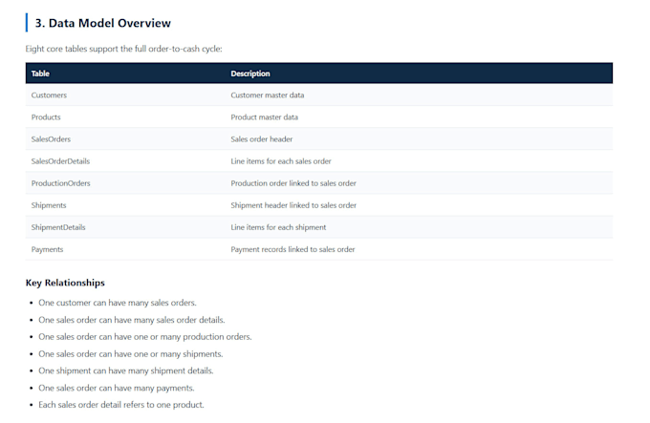The image size is (650, 423).
Task: Click 'Line items for each shipment'
Action: pyautogui.click(x=278, y=227)
